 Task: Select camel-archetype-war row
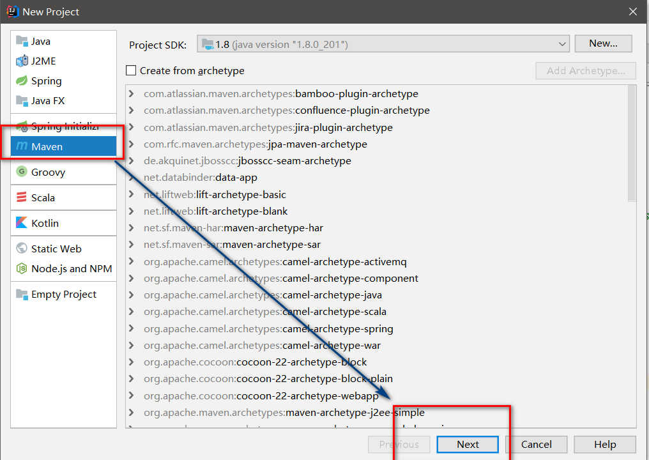tap(377, 345)
